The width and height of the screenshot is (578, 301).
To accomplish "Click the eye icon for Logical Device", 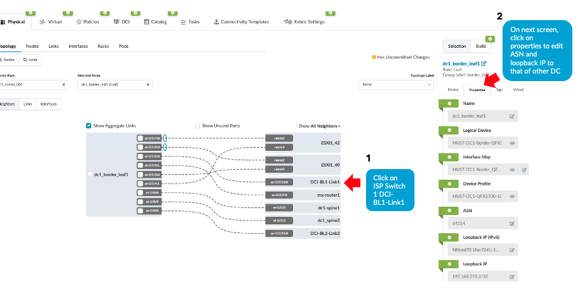I will (x=513, y=143).
